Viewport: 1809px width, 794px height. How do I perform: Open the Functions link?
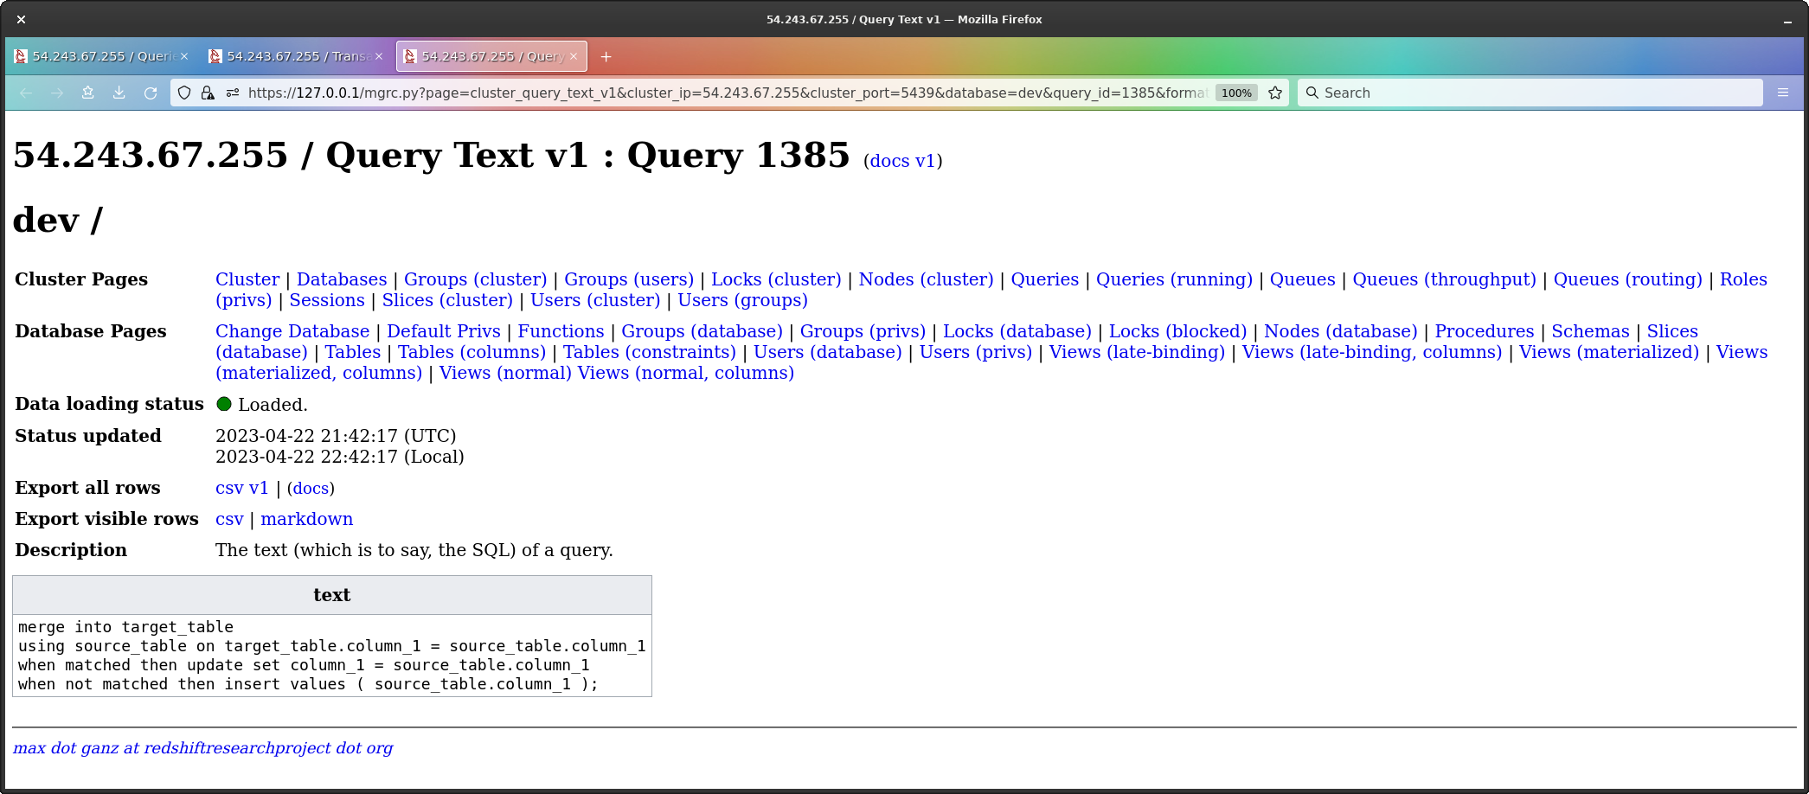point(561,331)
